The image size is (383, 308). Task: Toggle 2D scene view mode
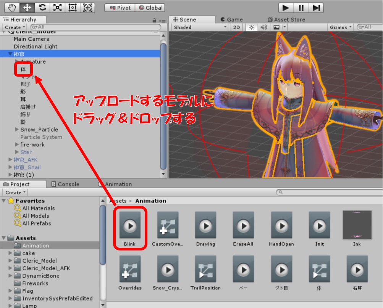(237, 27)
